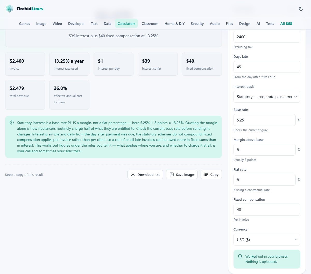Click the invoice amount field showing 2400
This screenshot has height=274, width=311.
click(x=267, y=37)
